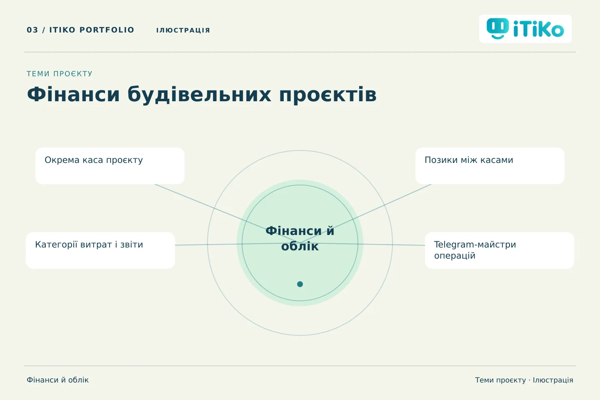Click the "ТЕМИ ПРОЄКТУ" subtitle

point(60,74)
